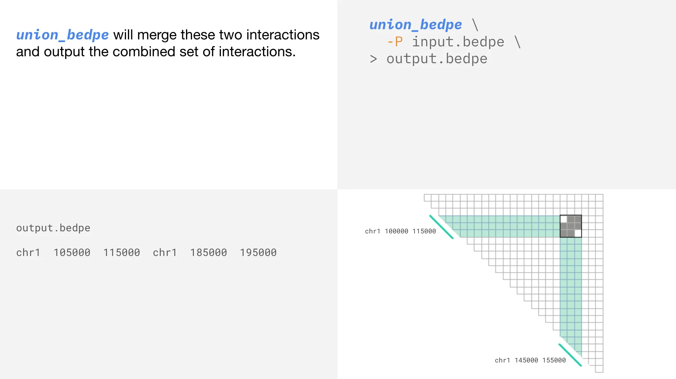Viewport: 676px width, 379px height.
Task: Click the 195000 coordinate value
Action: coord(258,252)
